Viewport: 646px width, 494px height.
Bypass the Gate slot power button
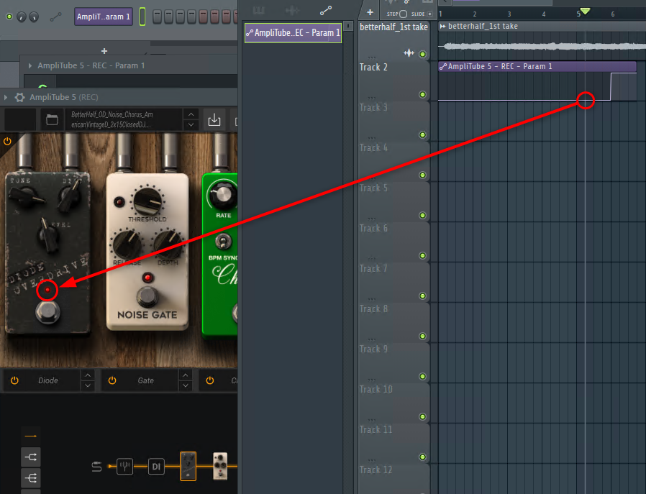click(x=114, y=380)
